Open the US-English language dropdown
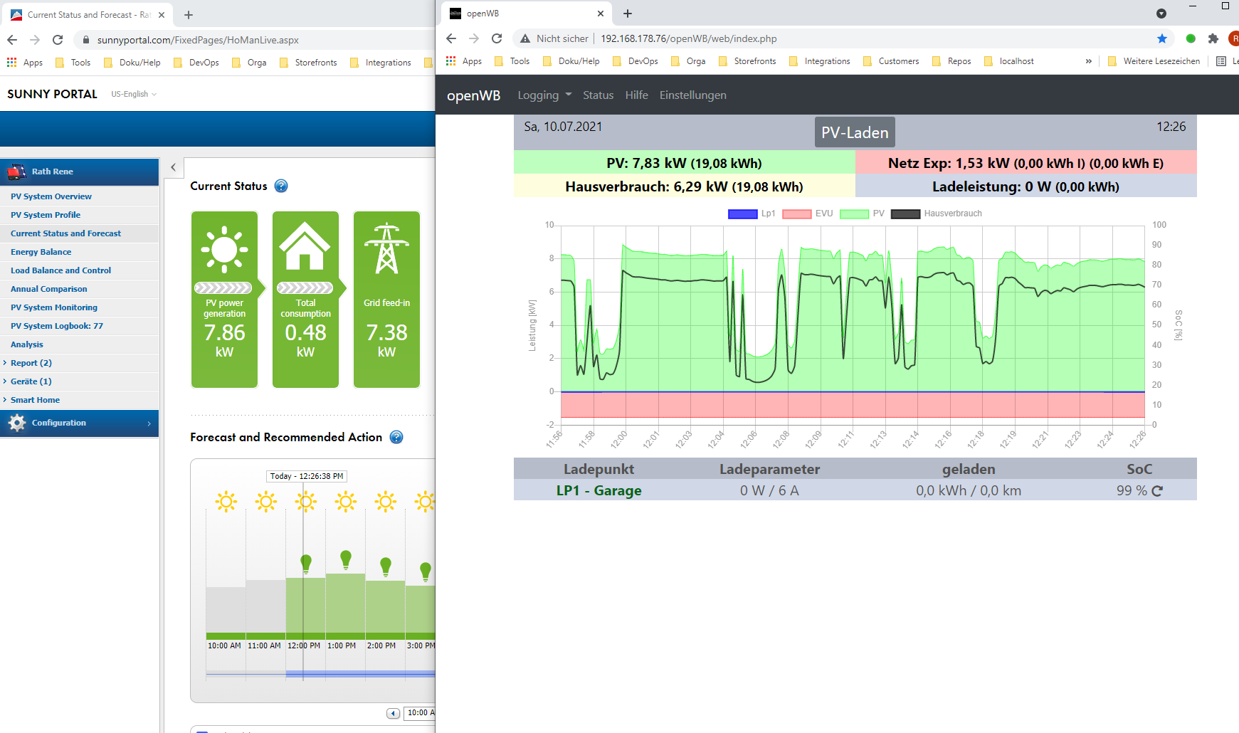This screenshot has height=733, width=1239. pos(133,94)
